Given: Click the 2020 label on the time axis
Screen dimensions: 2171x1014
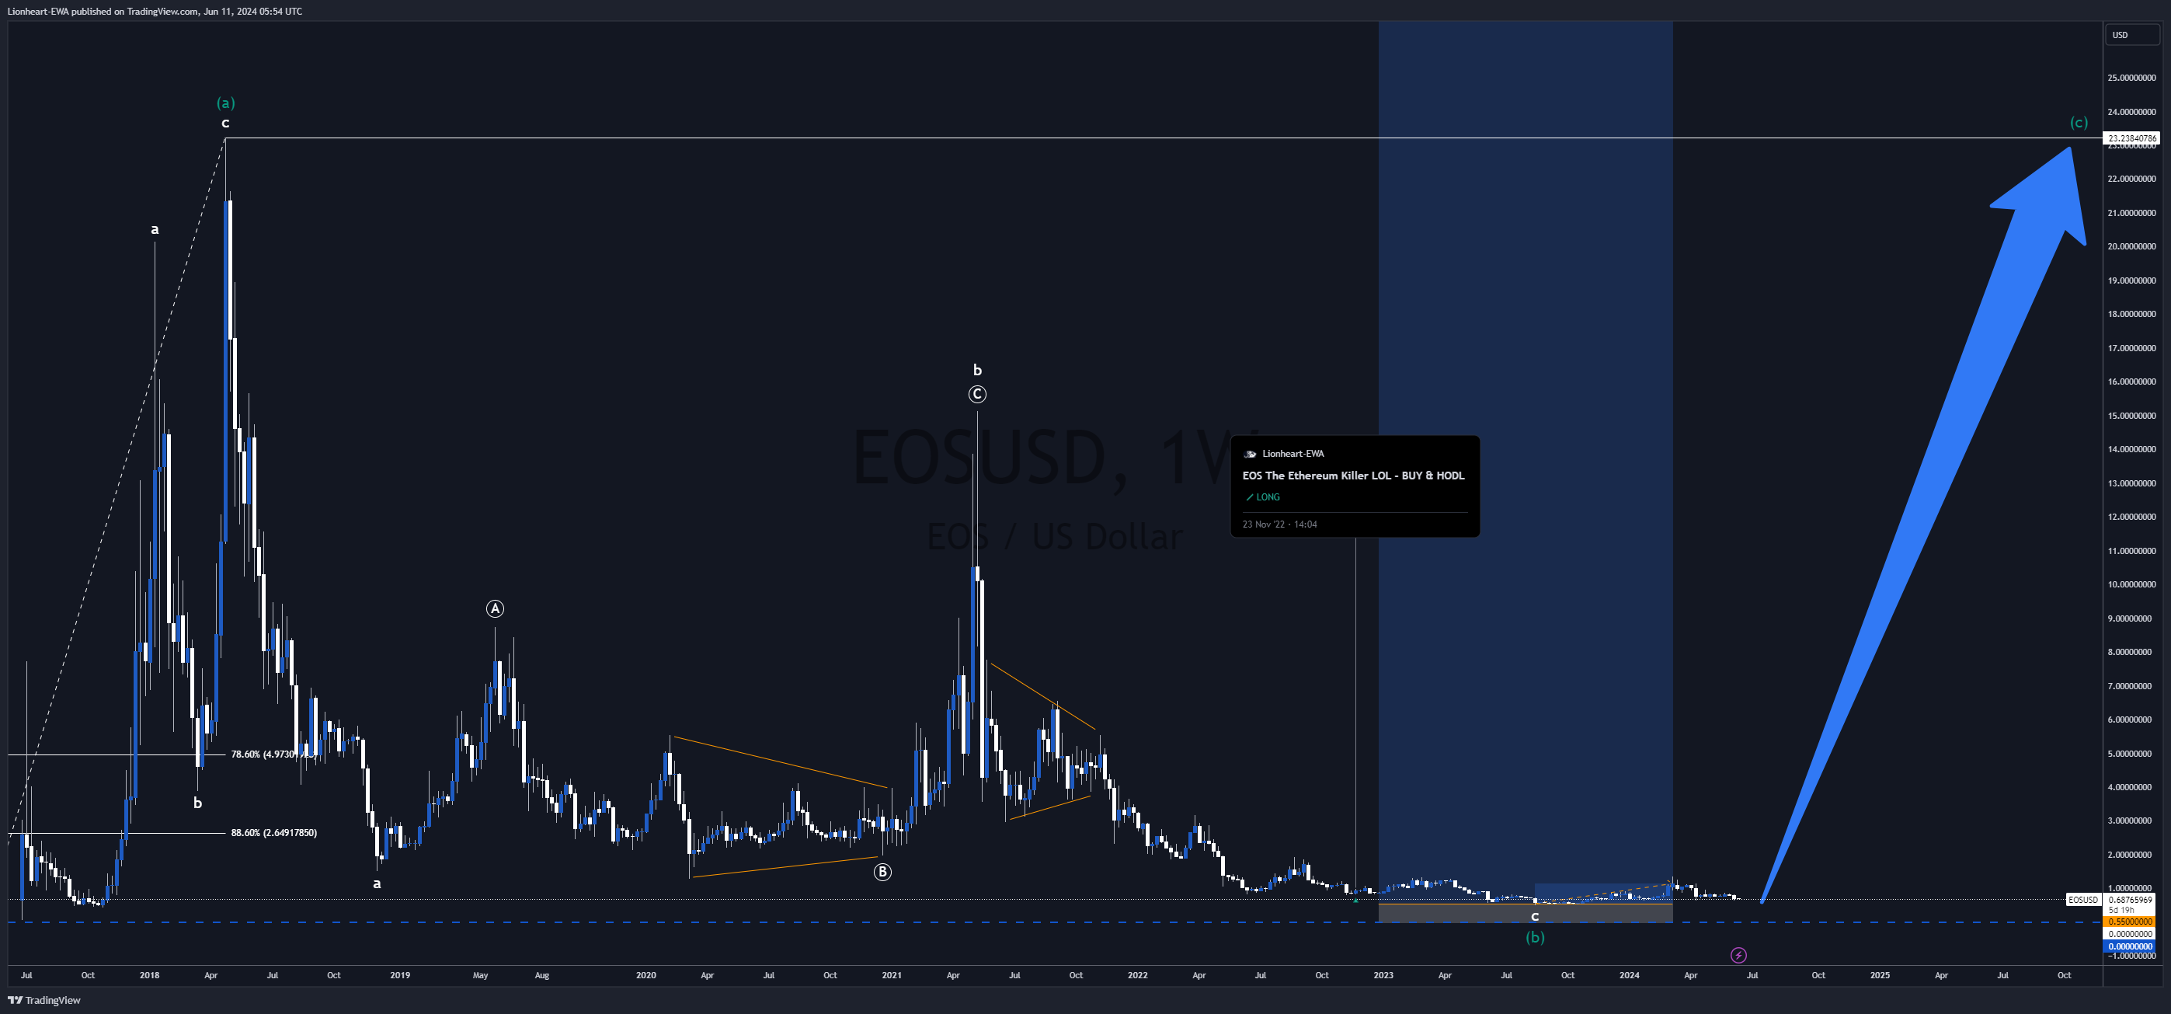Looking at the screenshot, I should point(645,975).
